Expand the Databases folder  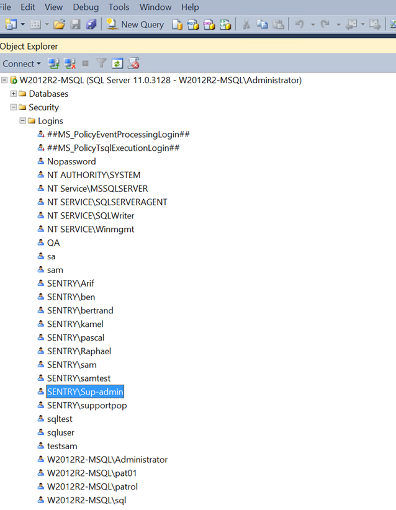pyautogui.click(x=13, y=94)
